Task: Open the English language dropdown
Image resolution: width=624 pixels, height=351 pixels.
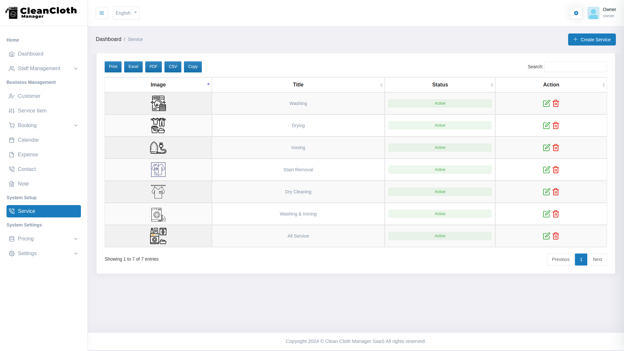Action: coord(126,13)
